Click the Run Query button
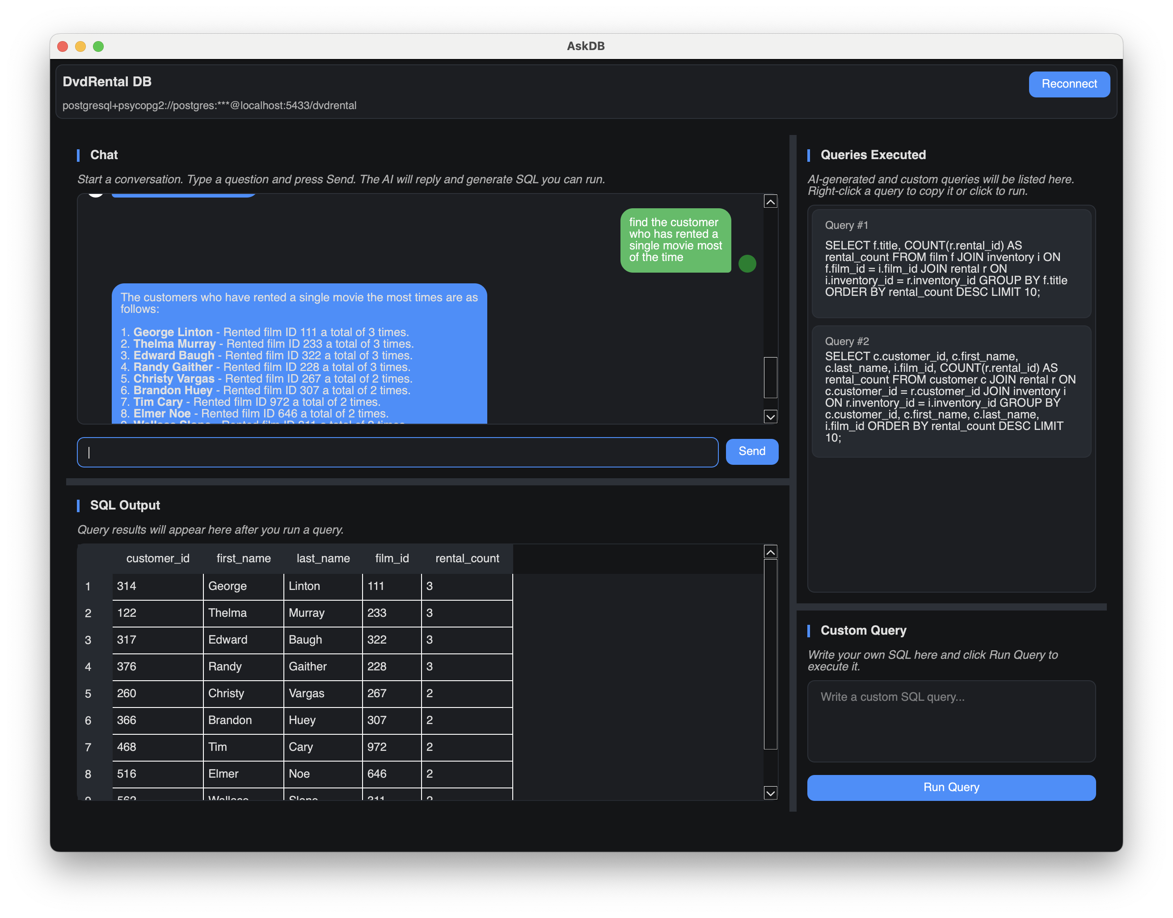Screen dimensions: 1173x918 [951, 787]
